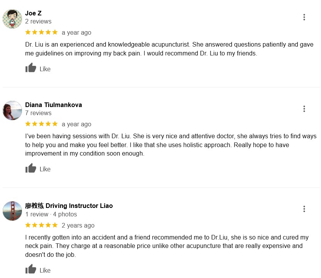321x278 pixels.
Task: Click the five-star rating on Liao's review
Action: 41,225
